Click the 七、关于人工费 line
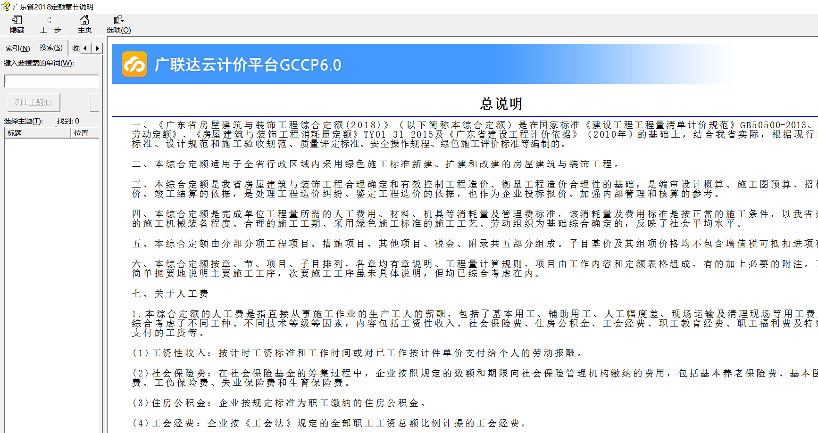 click(x=170, y=294)
